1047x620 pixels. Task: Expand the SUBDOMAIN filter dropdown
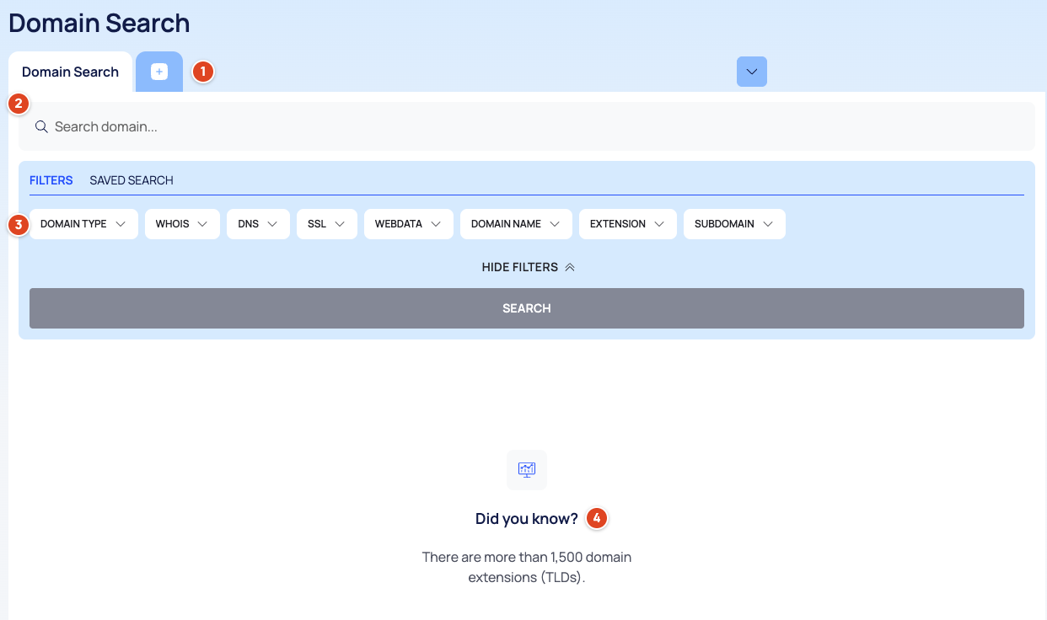tap(734, 224)
